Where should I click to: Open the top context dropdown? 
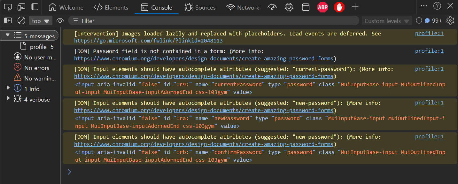click(41, 21)
